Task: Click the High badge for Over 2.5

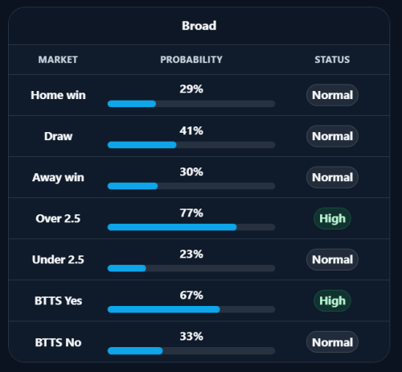Action: (332, 218)
